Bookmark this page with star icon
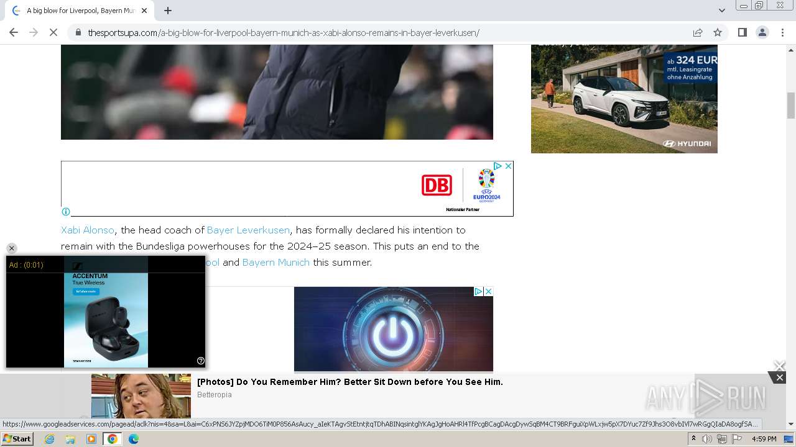Image resolution: width=796 pixels, height=447 pixels. pos(718,32)
